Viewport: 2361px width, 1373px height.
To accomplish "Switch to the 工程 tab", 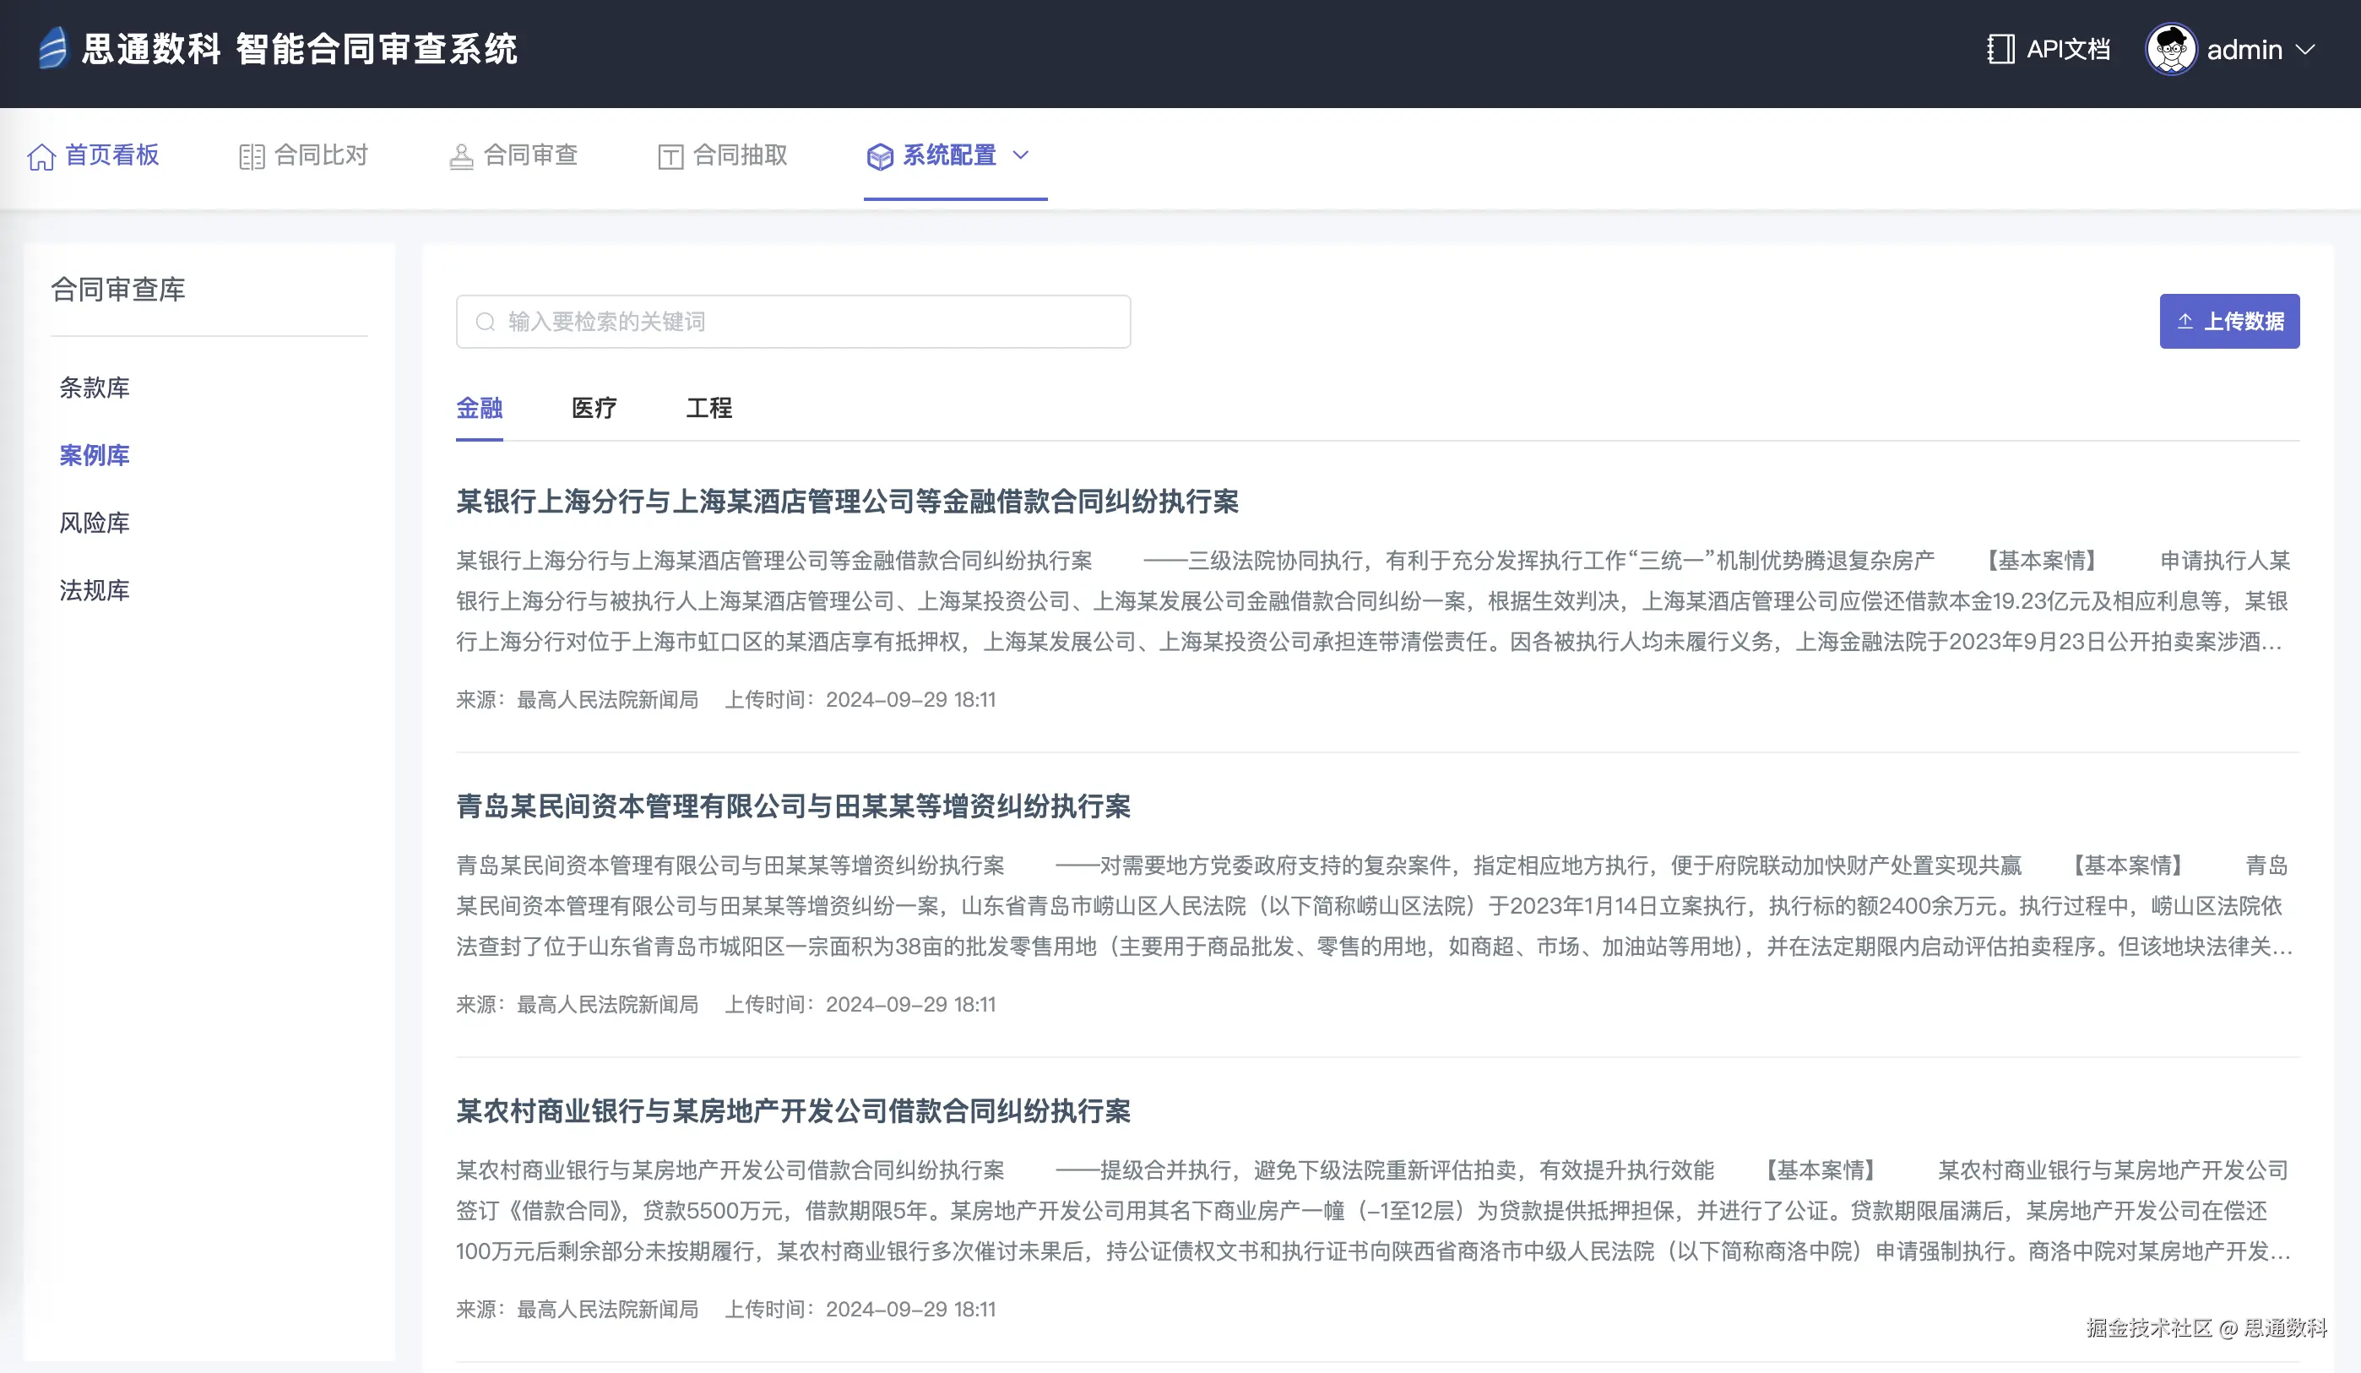I will [708, 408].
